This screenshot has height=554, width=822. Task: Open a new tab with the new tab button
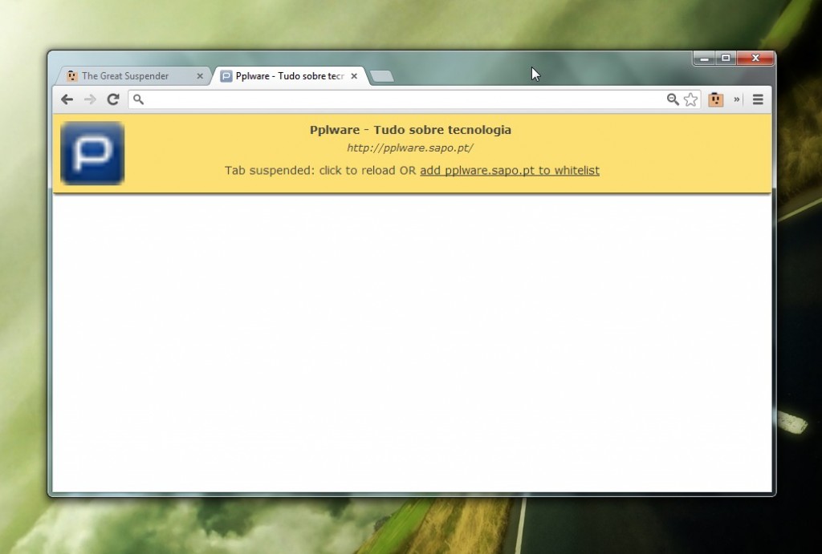(381, 76)
